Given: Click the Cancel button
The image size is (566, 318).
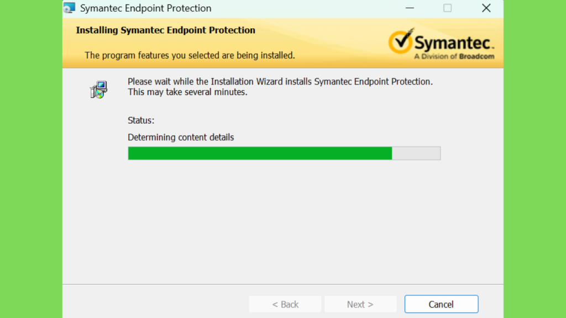Looking at the screenshot, I should coord(441,304).
